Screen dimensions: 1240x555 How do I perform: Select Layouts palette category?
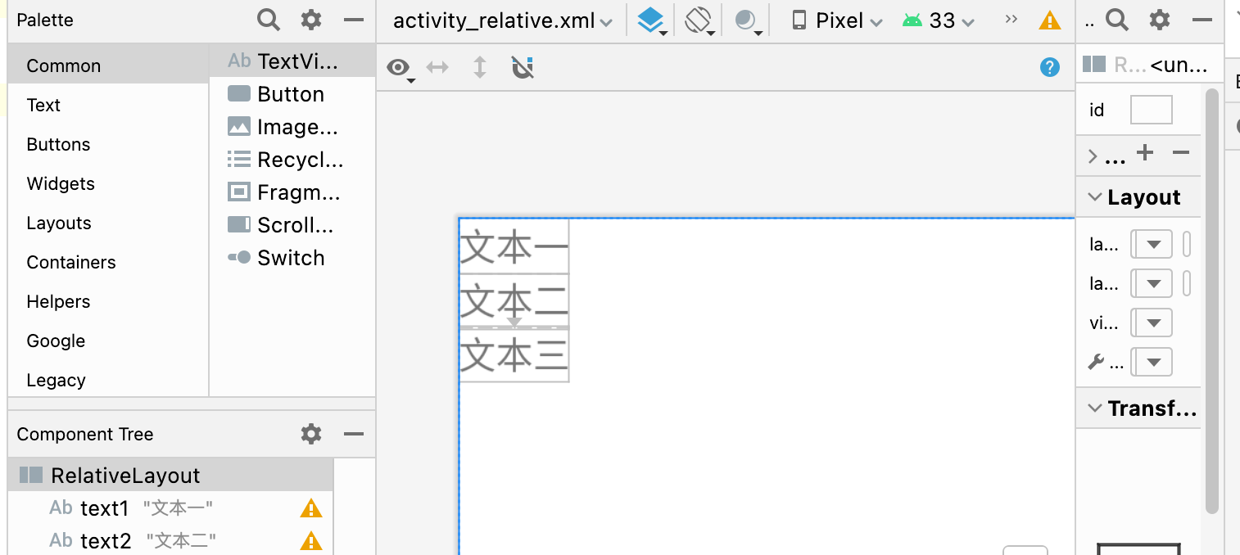coord(108,223)
